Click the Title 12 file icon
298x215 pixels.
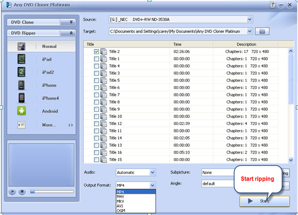click(103, 123)
